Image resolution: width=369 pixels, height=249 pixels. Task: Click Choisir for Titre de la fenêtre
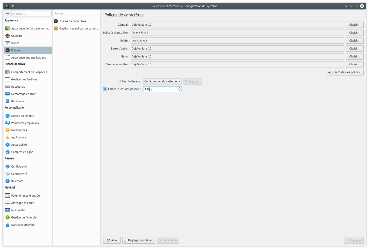click(355, 64)
